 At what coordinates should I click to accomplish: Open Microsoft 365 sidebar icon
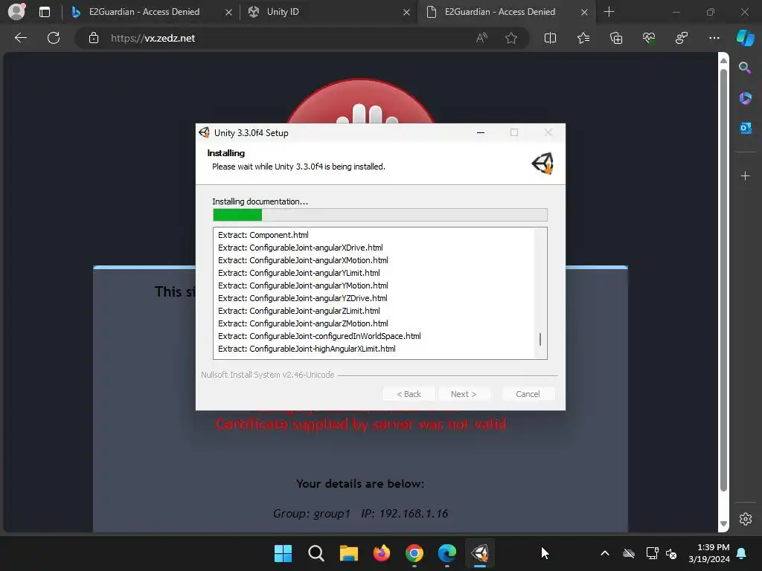click(745, 98)
